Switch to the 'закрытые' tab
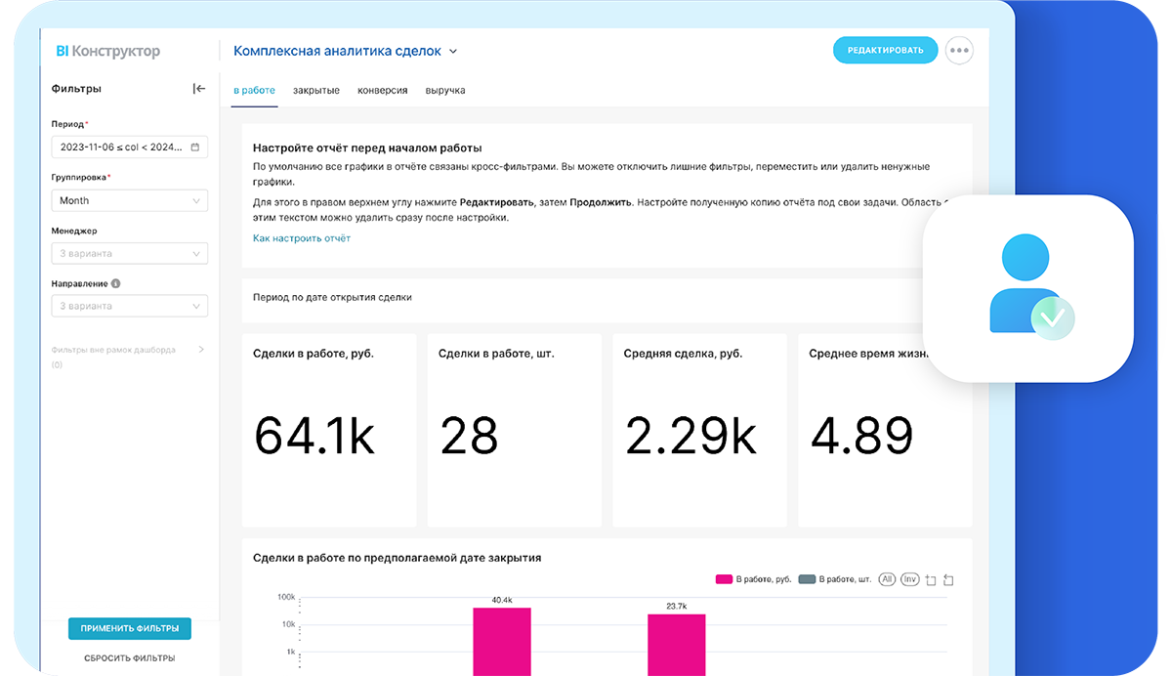 (x=315, y=89)
